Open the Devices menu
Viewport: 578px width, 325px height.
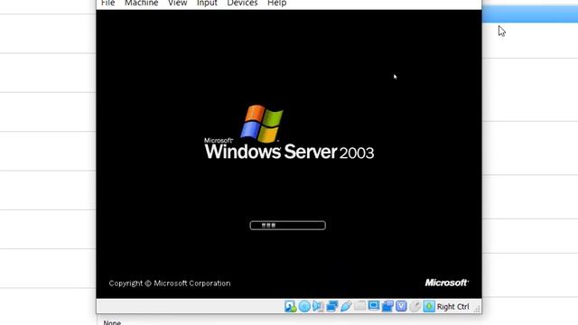(x=242, y=3)
